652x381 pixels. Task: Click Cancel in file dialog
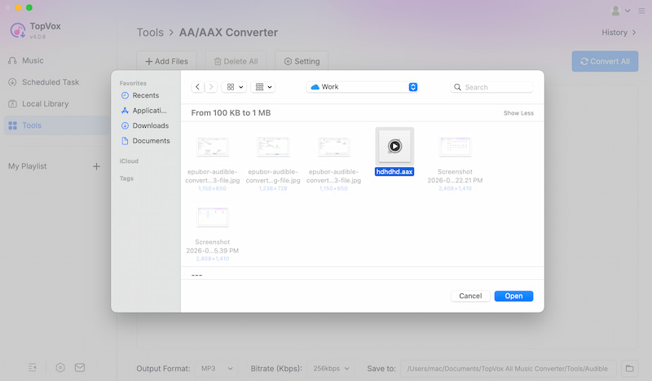(470, 296)
